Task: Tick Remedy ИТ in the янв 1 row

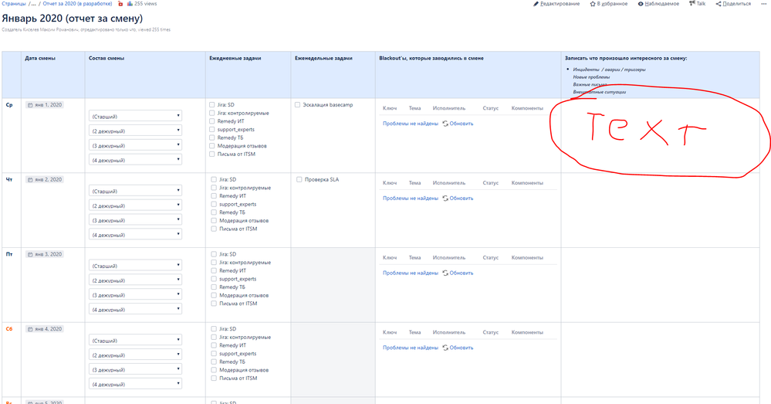Action: pyautogui.click(x=212, y=121)
